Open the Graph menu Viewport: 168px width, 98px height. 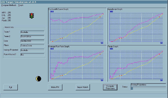tap(21, 5)
